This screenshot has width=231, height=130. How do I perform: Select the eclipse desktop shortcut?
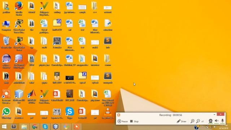click(6, 61)
